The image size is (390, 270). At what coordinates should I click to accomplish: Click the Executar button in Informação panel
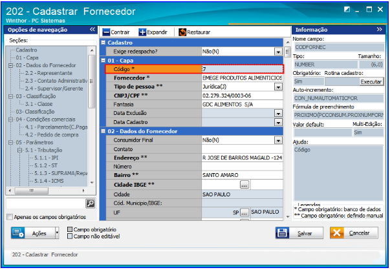[371, 82]
